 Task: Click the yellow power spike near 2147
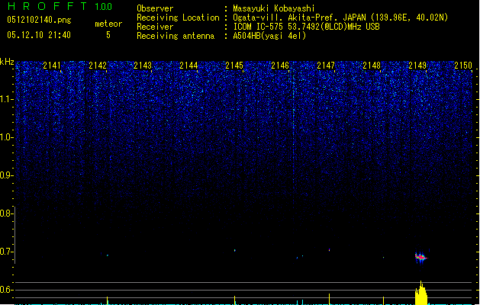coord(330,299)
